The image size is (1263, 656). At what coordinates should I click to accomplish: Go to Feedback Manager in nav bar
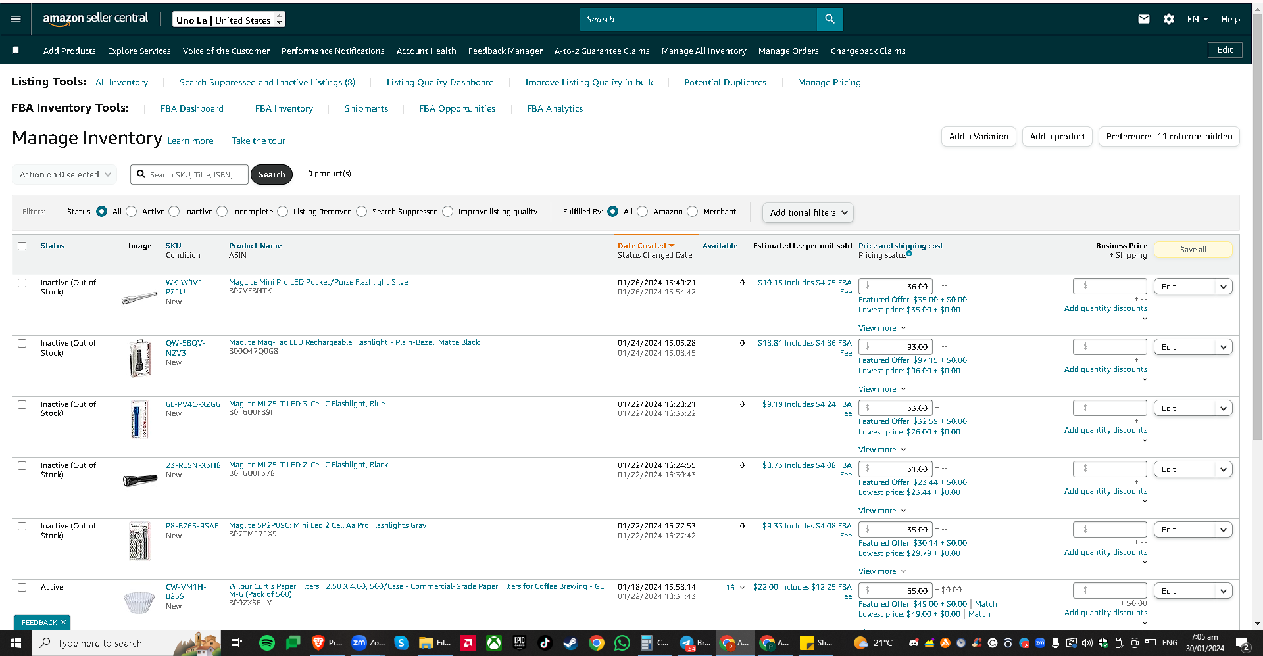505,51
